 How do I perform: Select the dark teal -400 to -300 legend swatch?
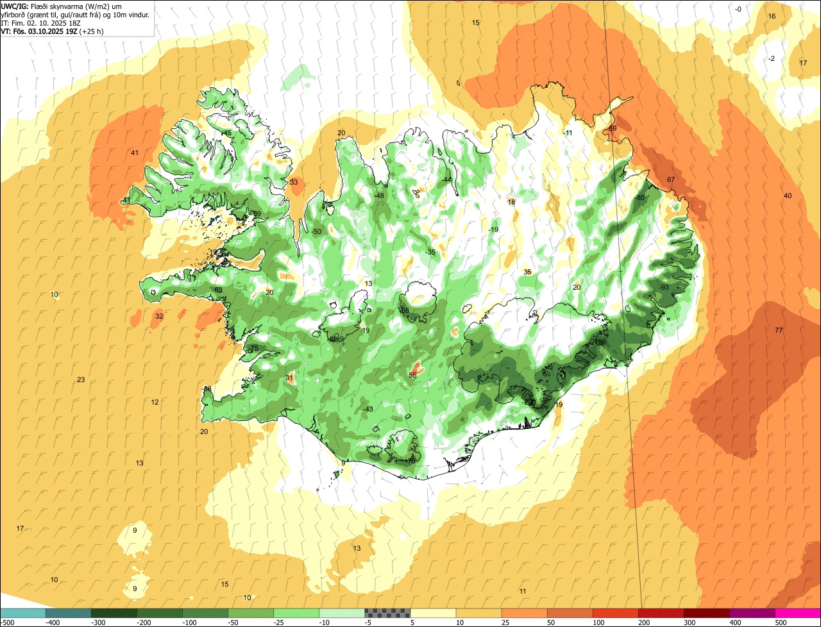68,614
